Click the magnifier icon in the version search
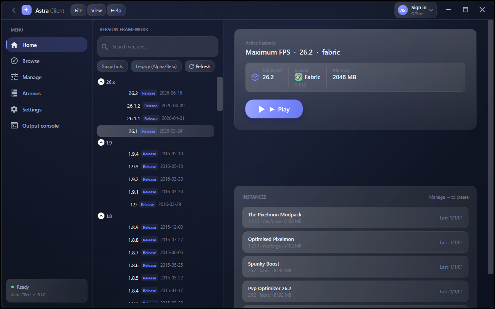This screenshot has width=495, height=309. 105,47
